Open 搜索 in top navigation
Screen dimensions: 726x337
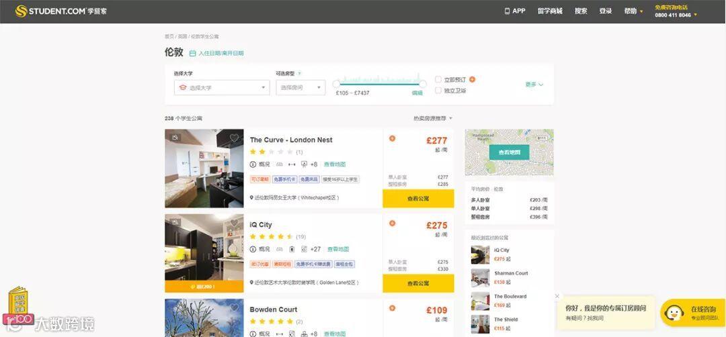[581, 11]
